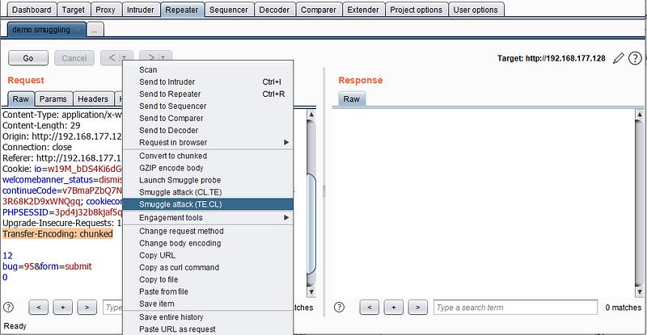The height and width of the screenshot is (335, 647).
Task: Open the Params request tab
Action: coord(53,99)
